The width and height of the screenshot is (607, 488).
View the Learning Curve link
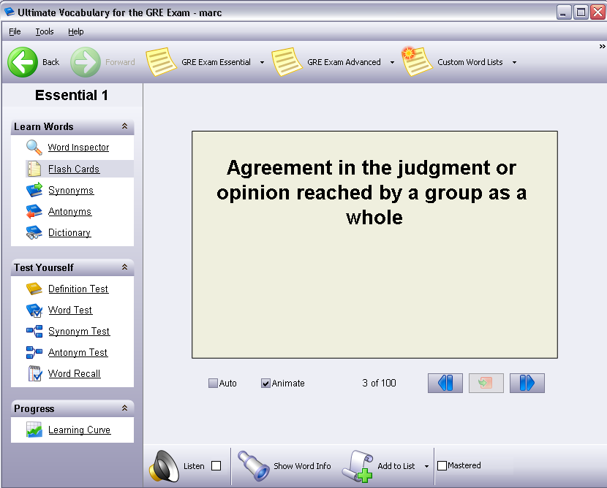coord(80,430)
